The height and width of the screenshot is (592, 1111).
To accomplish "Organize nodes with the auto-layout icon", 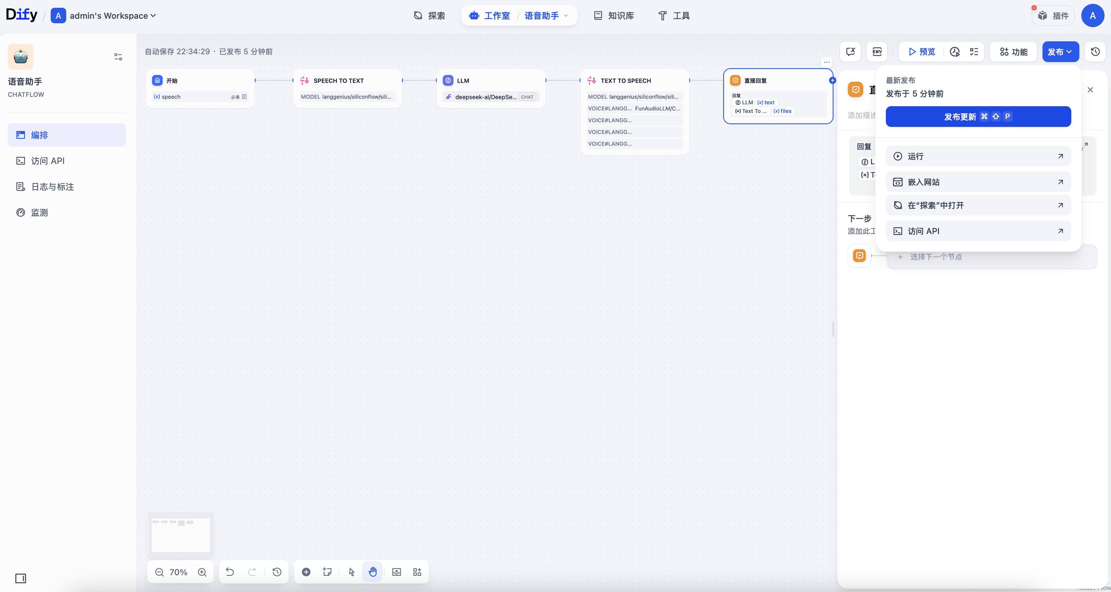I will pos(417,572).
